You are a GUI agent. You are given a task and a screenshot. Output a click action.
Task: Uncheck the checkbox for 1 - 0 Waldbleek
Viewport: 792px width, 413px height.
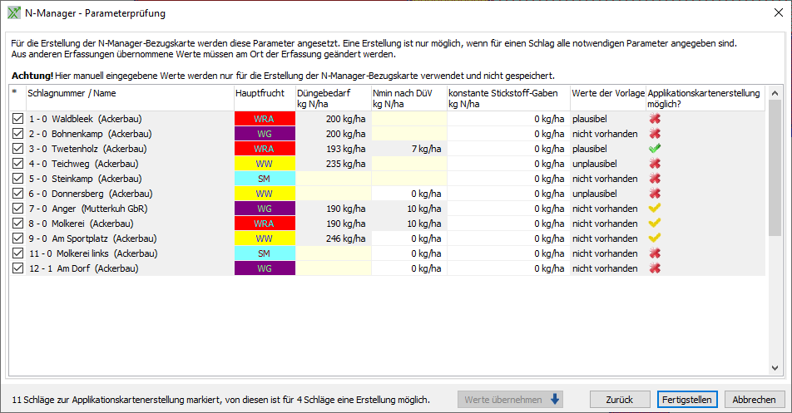(18, 119)
